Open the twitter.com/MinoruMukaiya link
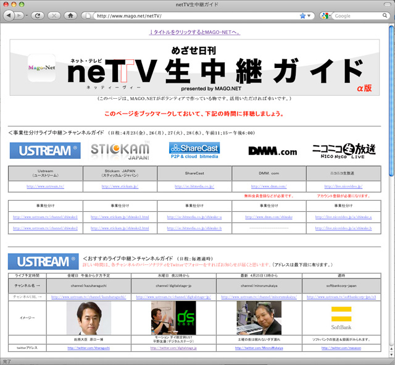The image size is (395, 365). [259, 348]
